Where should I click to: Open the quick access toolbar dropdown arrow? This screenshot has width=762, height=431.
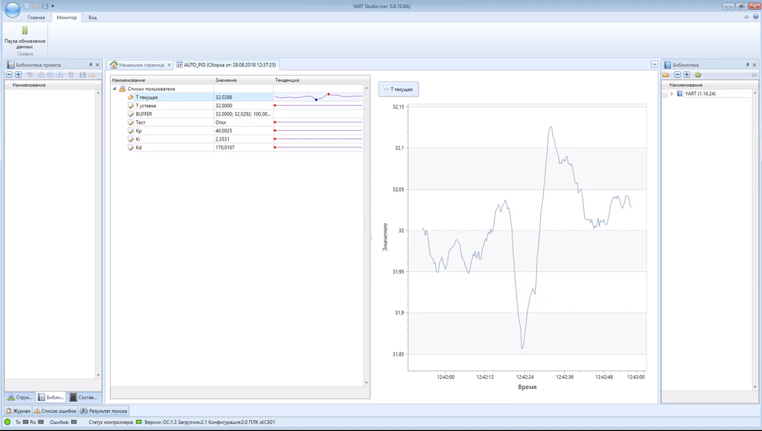click(53, 6)
